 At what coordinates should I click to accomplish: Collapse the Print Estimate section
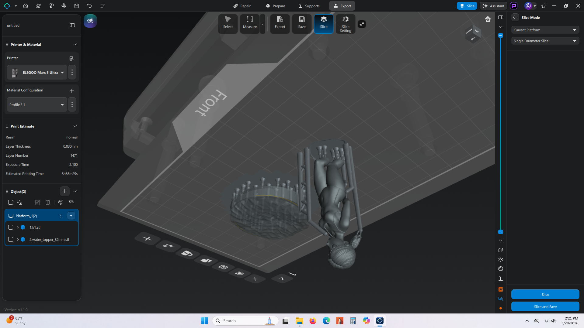(x=75, y=126)
